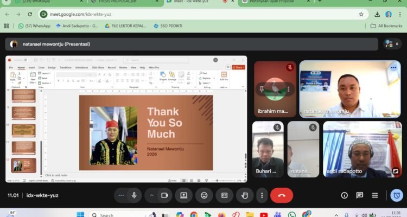Open more options three-dot menu
The image size is (407, 217).
[262, 195]
